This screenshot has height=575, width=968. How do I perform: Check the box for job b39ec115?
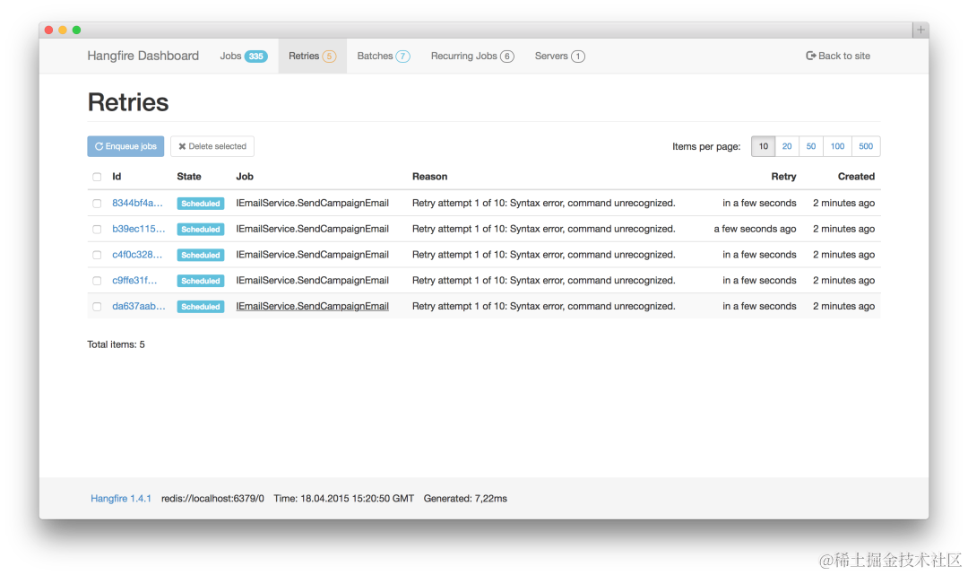[x=97, y=229]
